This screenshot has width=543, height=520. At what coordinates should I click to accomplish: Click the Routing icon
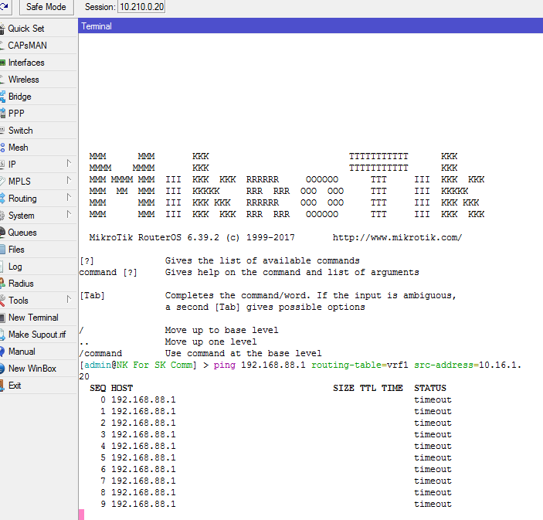click(x=2, y=199)
